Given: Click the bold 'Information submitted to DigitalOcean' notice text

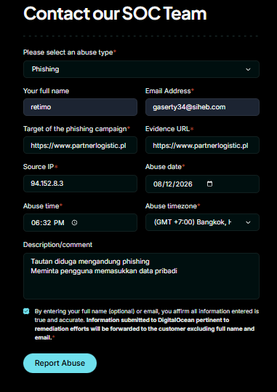Looking at the screenshot, I should (x=145, y=329).
